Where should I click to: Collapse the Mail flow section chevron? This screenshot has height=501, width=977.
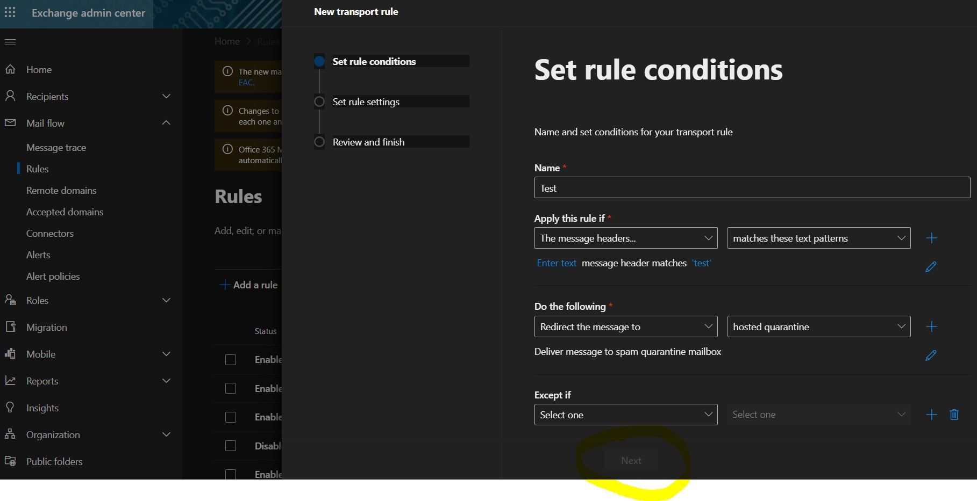pos(167,123)
